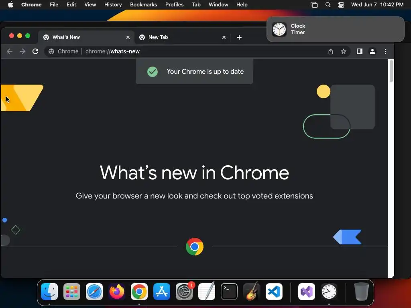The image size is (411, 308).
Task: Click the "What's new in Chrome" heading
Action: (x=194, y=172)
